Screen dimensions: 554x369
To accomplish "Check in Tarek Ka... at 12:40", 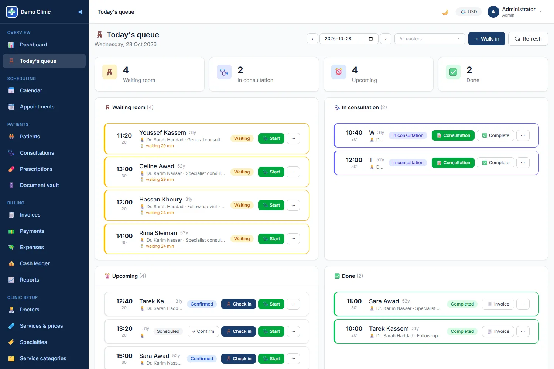I will click(x=239, y=304).
